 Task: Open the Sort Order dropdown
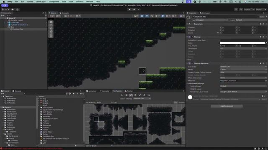coord(243,67)
